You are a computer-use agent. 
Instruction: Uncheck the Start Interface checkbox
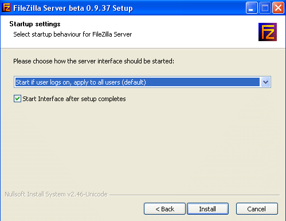click(x=17, y=99)
